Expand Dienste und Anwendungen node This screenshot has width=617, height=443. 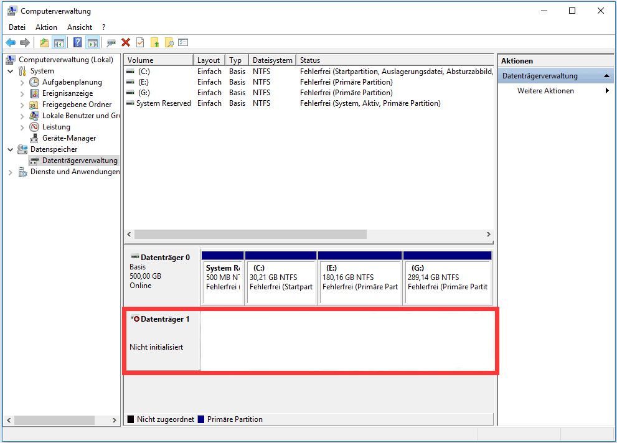tap(11, 172)
